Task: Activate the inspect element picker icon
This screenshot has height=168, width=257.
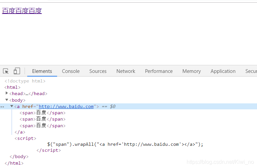Action: click(6, 71)
